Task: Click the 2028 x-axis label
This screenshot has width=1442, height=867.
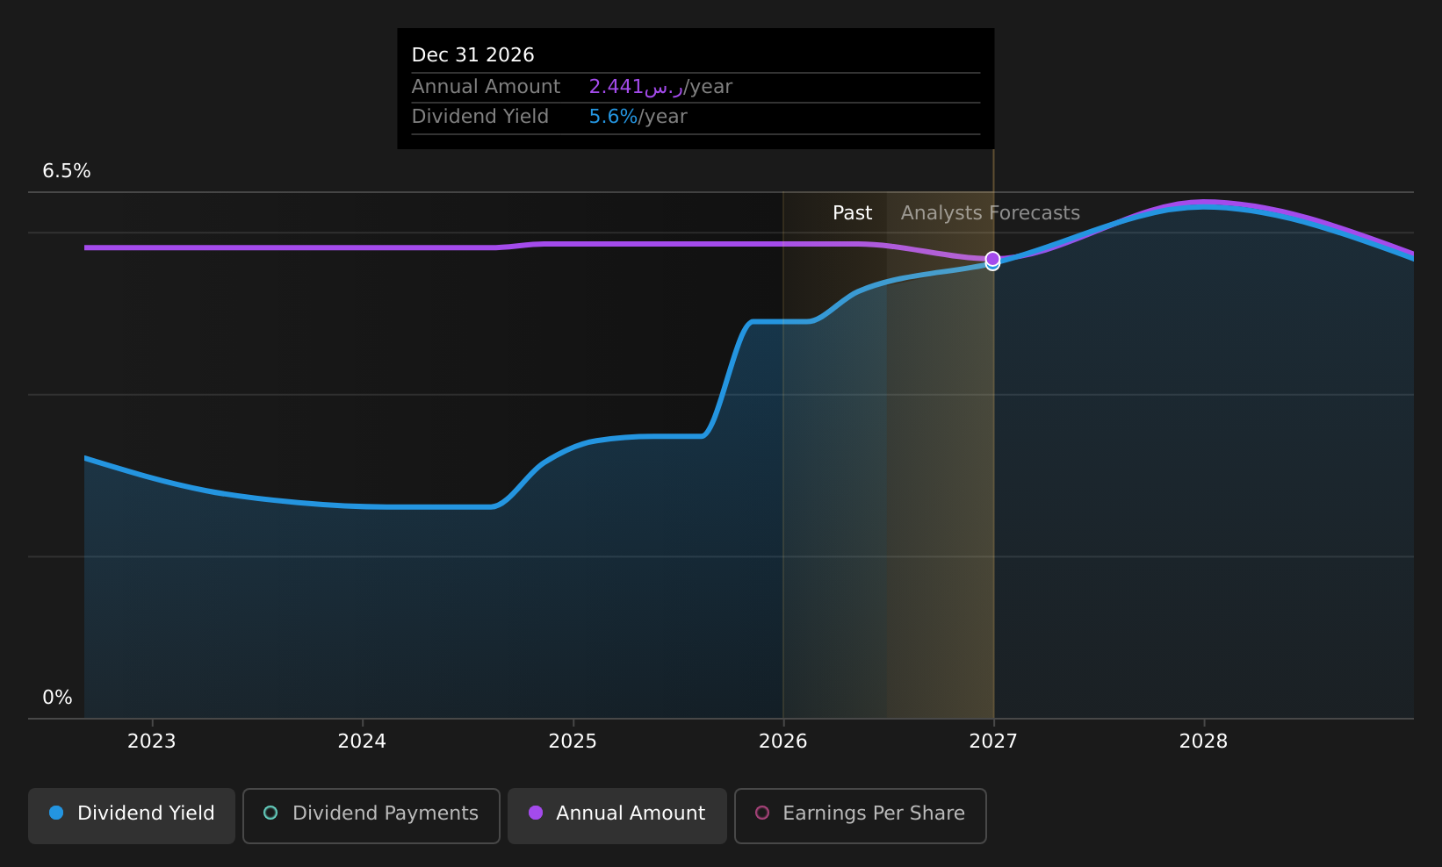Action: (x=1204, y=742)
